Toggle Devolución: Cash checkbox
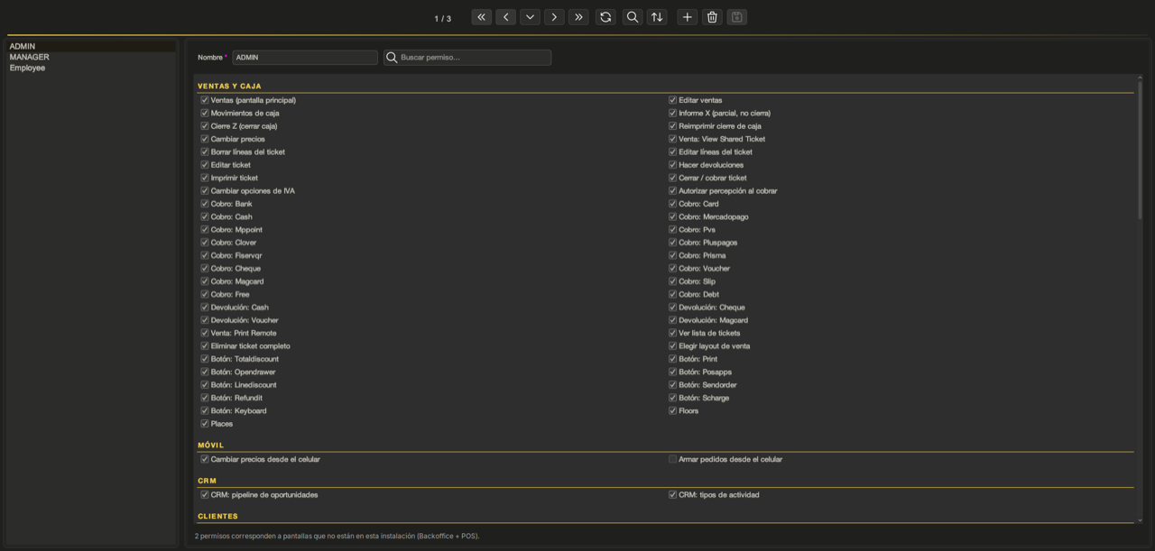The width and height of the screenshot is (1155, 551). 205,307
